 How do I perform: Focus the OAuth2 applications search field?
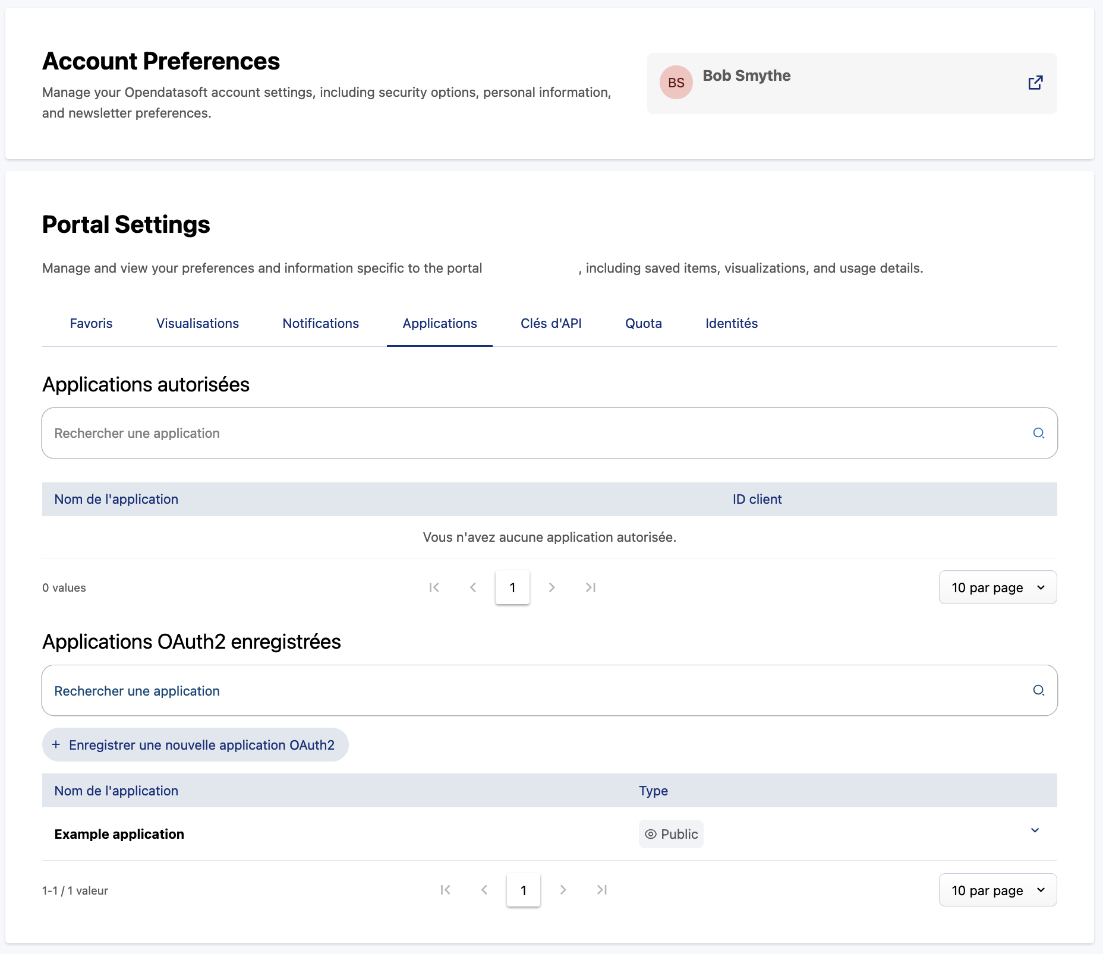(x=535, y=690)
